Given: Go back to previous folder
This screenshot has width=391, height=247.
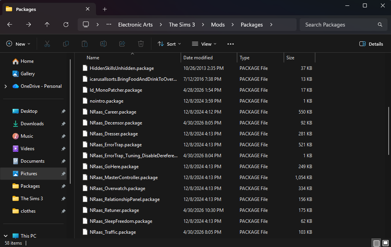Looking at the screenshot, I should pyautogui.click(x=10, y=25).
